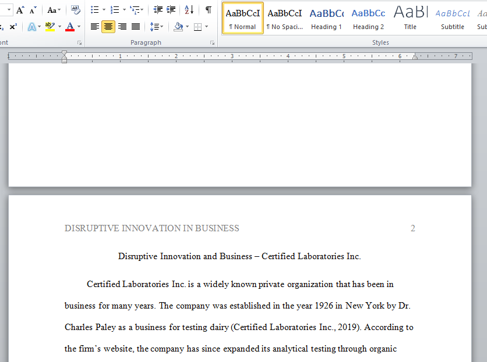
Task: Click the Shading paint bucket icon
Action: tap(178, 27)
